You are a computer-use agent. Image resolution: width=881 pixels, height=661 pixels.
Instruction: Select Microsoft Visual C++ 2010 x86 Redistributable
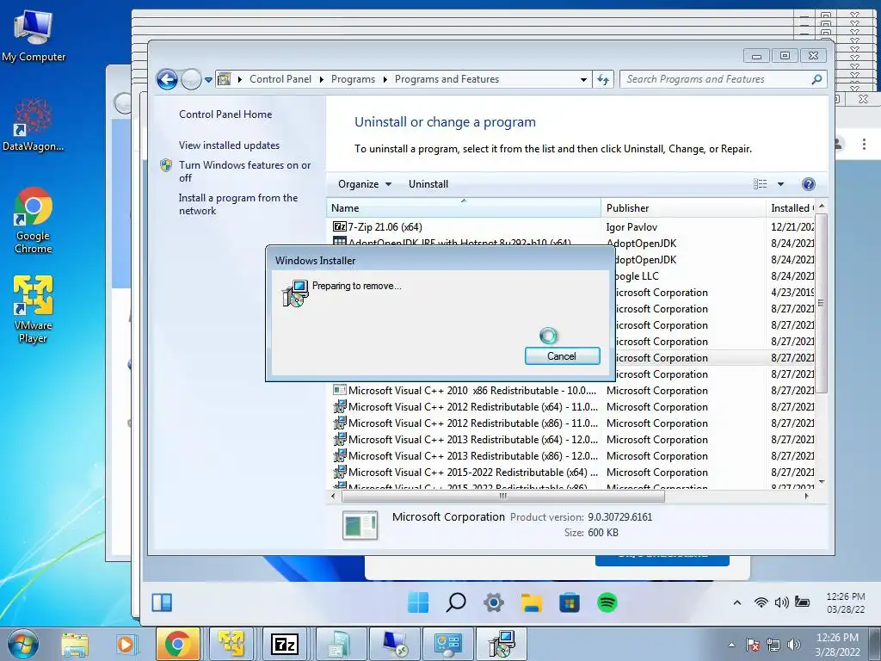coord(465,391)
